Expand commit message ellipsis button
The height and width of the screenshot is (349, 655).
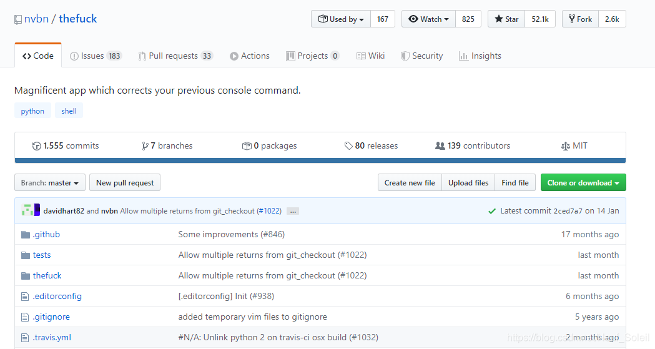(293, 211)
